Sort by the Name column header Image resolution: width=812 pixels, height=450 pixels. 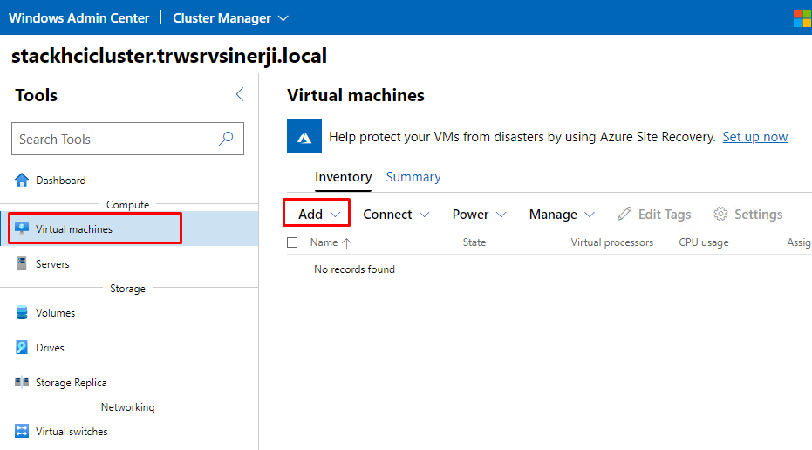click(x=324, y=242)
